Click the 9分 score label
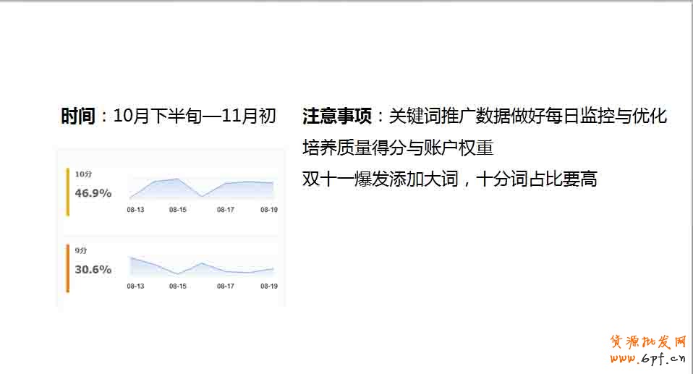The image size is (693, 374). 81,251
